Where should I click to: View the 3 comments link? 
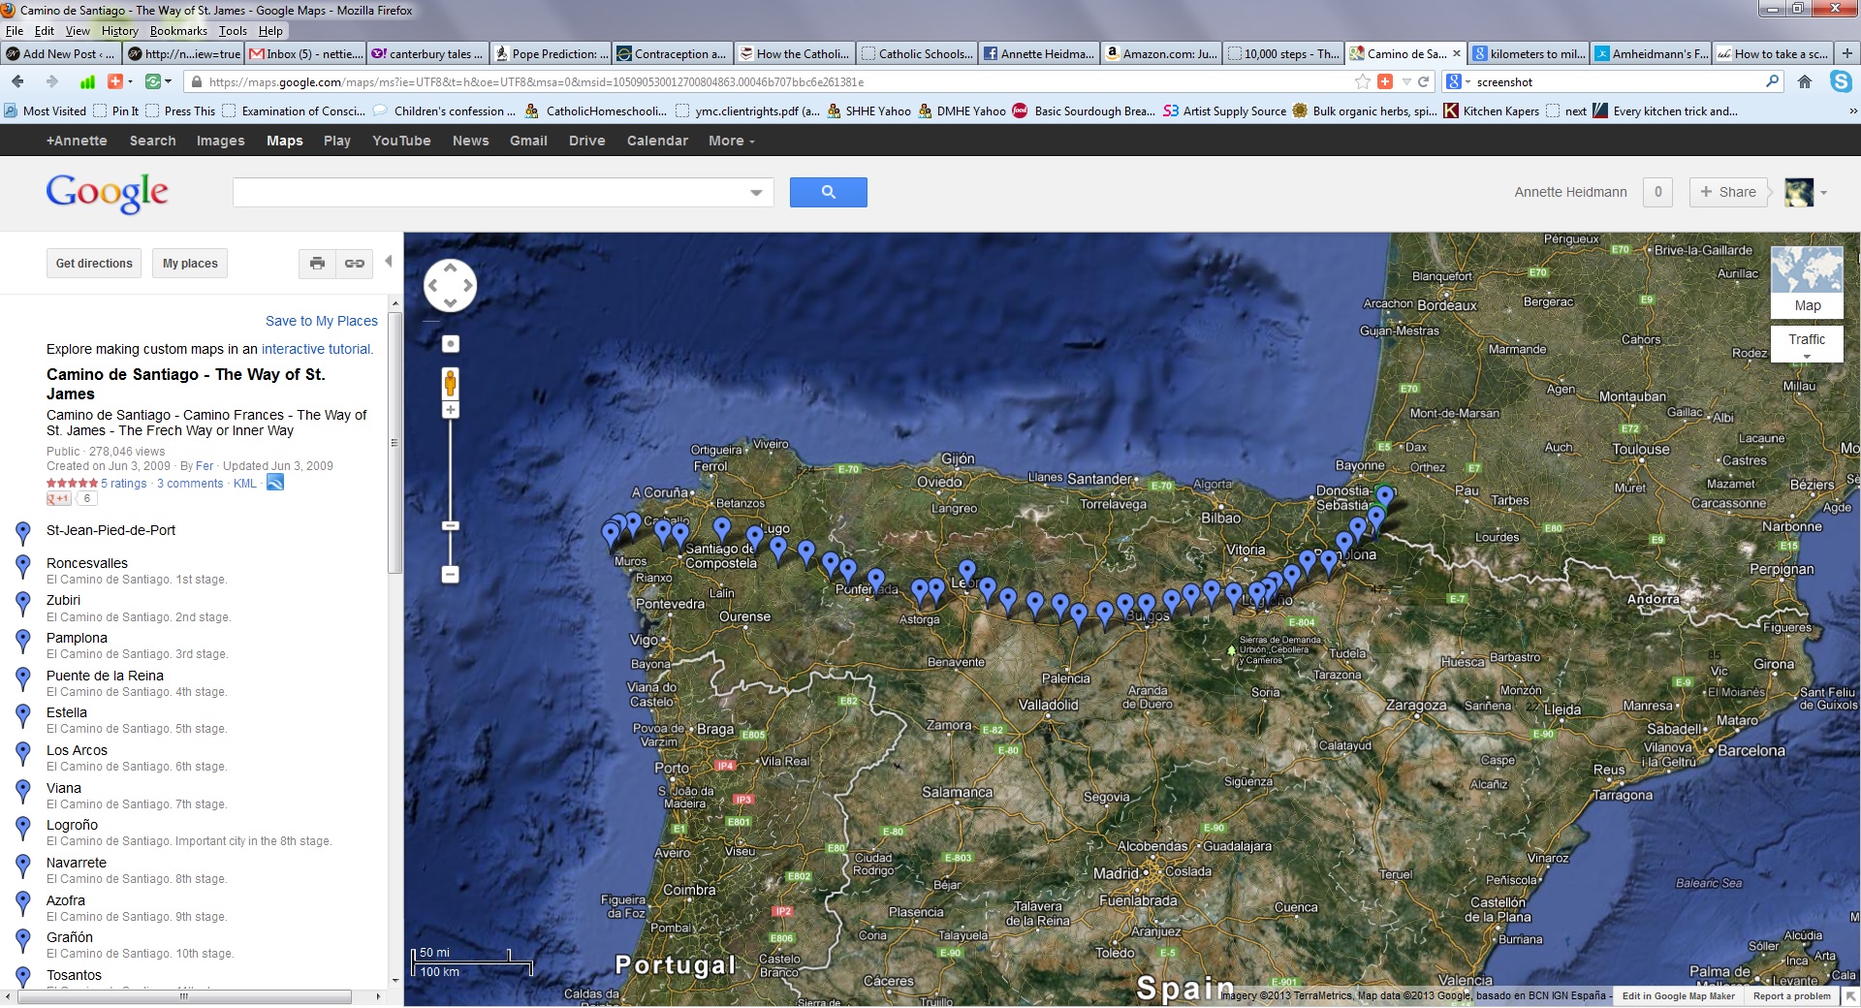[x=190, y=484]
